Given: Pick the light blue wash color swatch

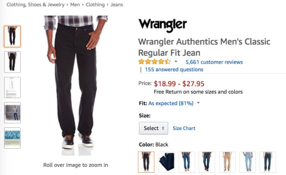Looking at the screenshot, I should [248, 162].
